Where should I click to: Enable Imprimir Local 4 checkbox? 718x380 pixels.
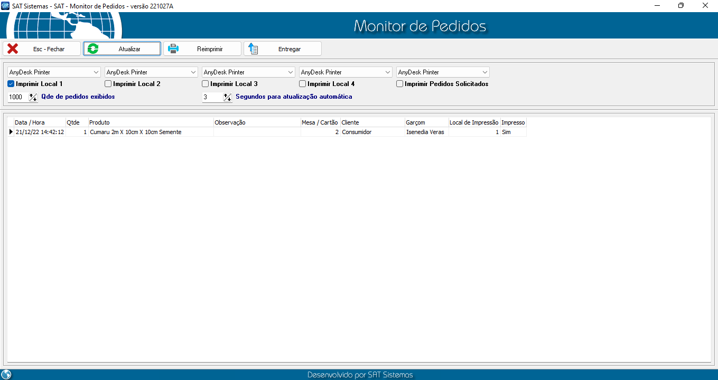point(303,84)
